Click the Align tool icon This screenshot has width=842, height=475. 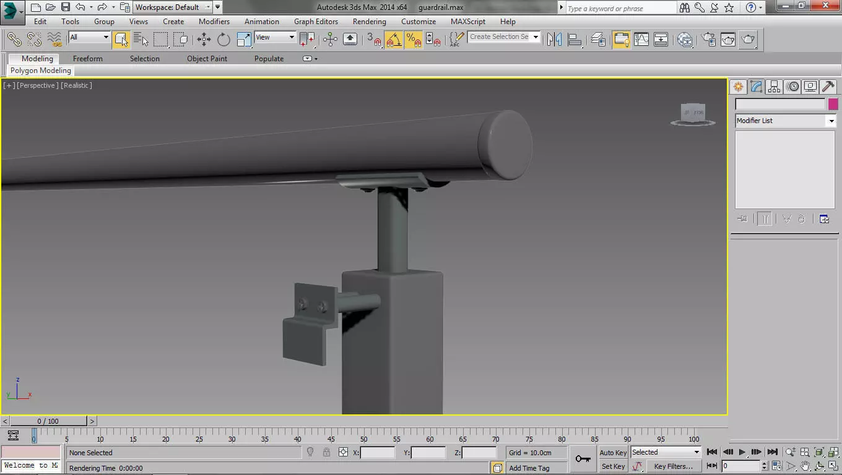pos(575,39)
